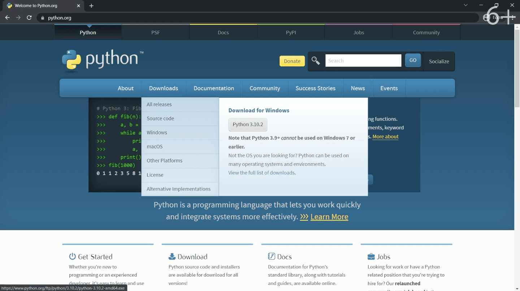Image resolution: width=520 pixels, height=291 pixels.
Task: Click the Jobs section heading
Action: pos(383,257)
